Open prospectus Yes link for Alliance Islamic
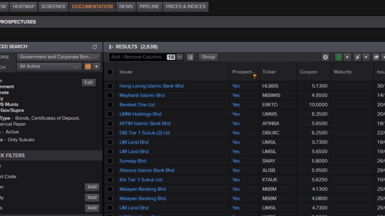The height and width of the screenshot is (216, 385). click(x=236, y=170)
